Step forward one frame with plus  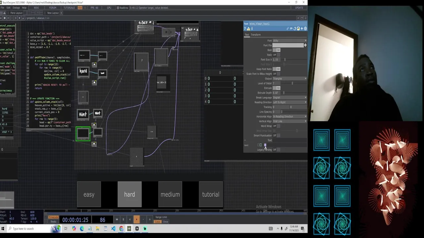pyautogui.click(x=150, y=219)
